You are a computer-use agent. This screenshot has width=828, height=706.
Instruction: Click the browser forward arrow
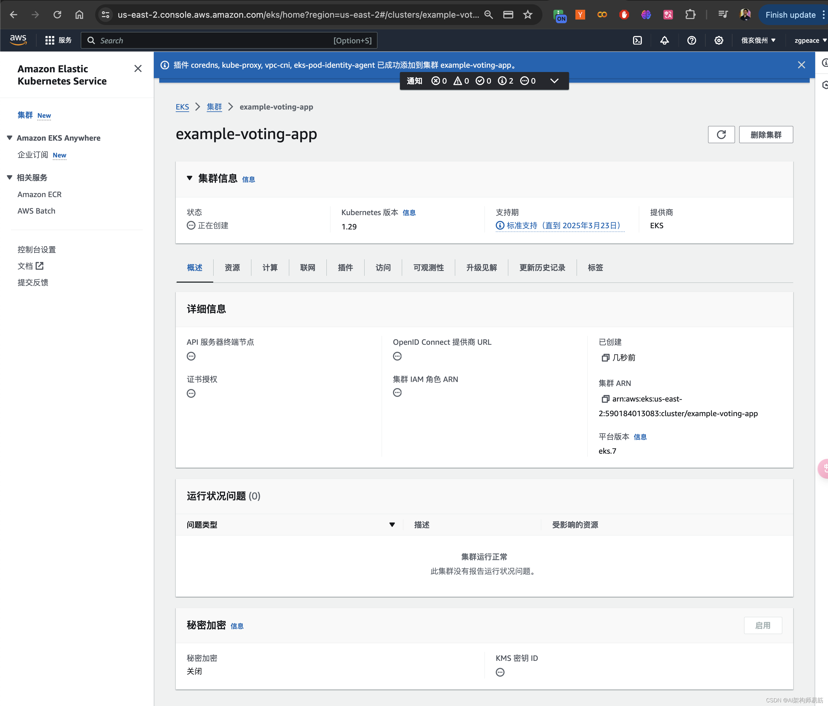tap(36, 15)
